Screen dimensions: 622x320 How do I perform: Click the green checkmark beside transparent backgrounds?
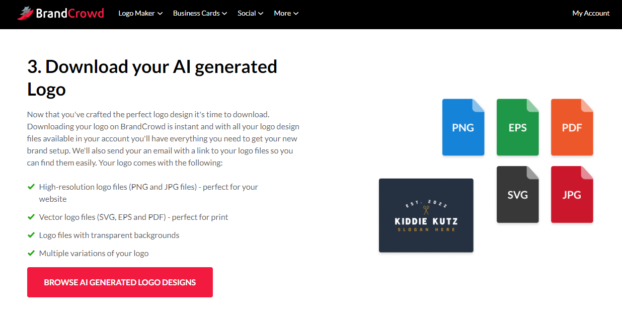point(31,235)
